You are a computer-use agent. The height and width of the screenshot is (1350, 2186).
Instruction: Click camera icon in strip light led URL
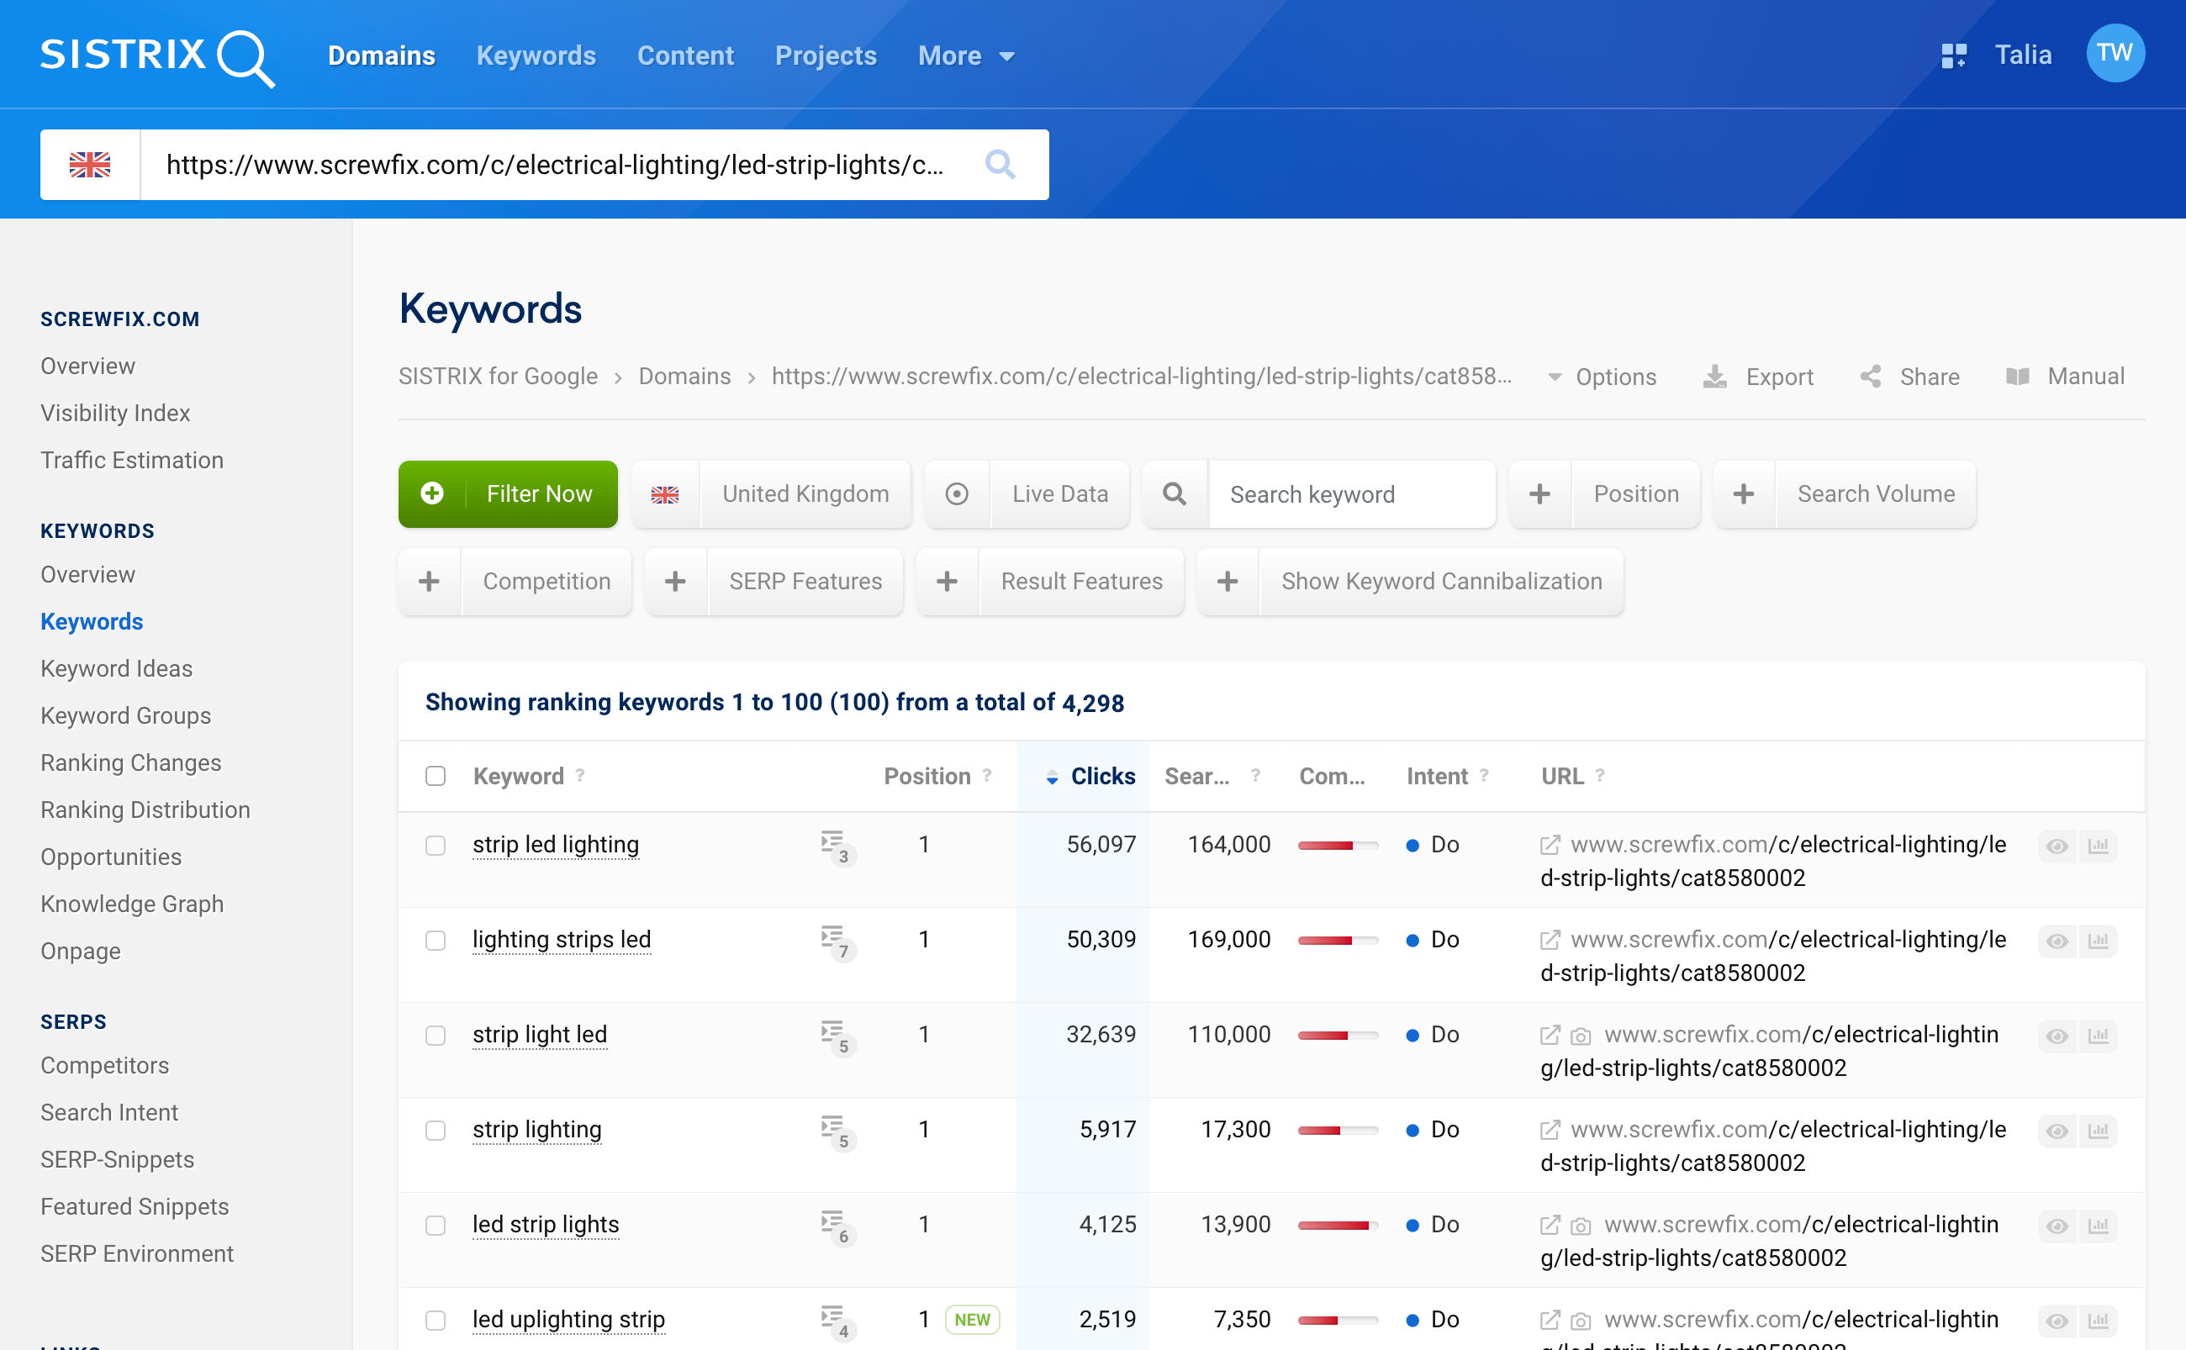click(1581, 1036)
